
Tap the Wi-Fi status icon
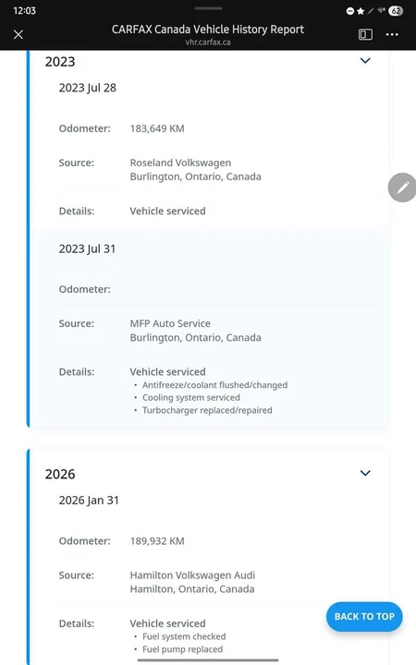pos(381,11)
